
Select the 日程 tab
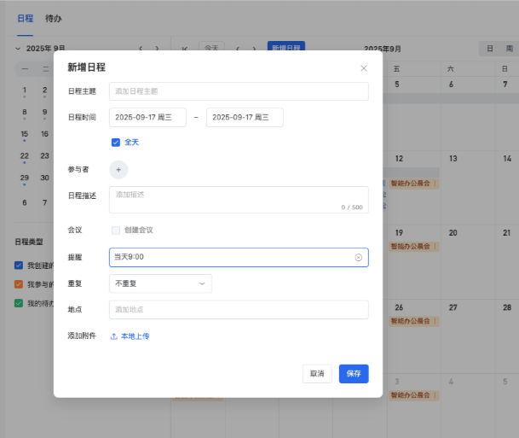pyautogui.click(x=26, y=18)
